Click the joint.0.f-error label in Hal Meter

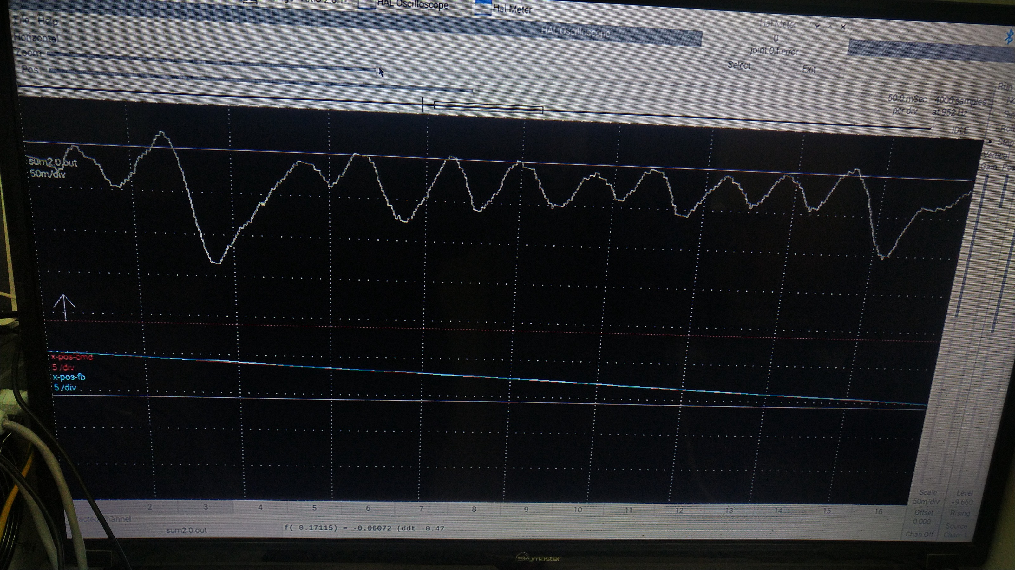click(774, 51)
